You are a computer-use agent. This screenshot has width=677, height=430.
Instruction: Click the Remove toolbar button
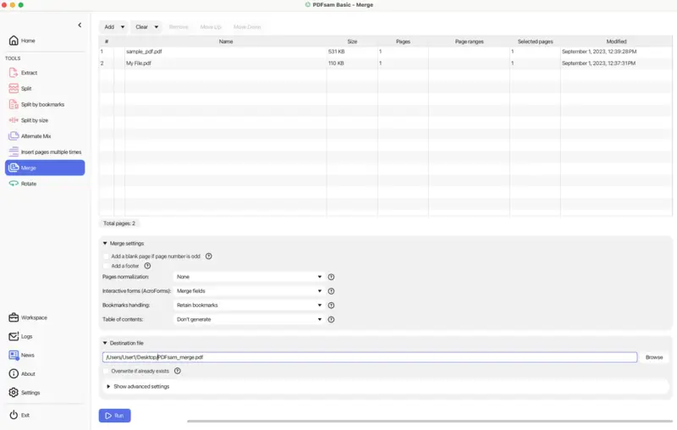(179, 27)
